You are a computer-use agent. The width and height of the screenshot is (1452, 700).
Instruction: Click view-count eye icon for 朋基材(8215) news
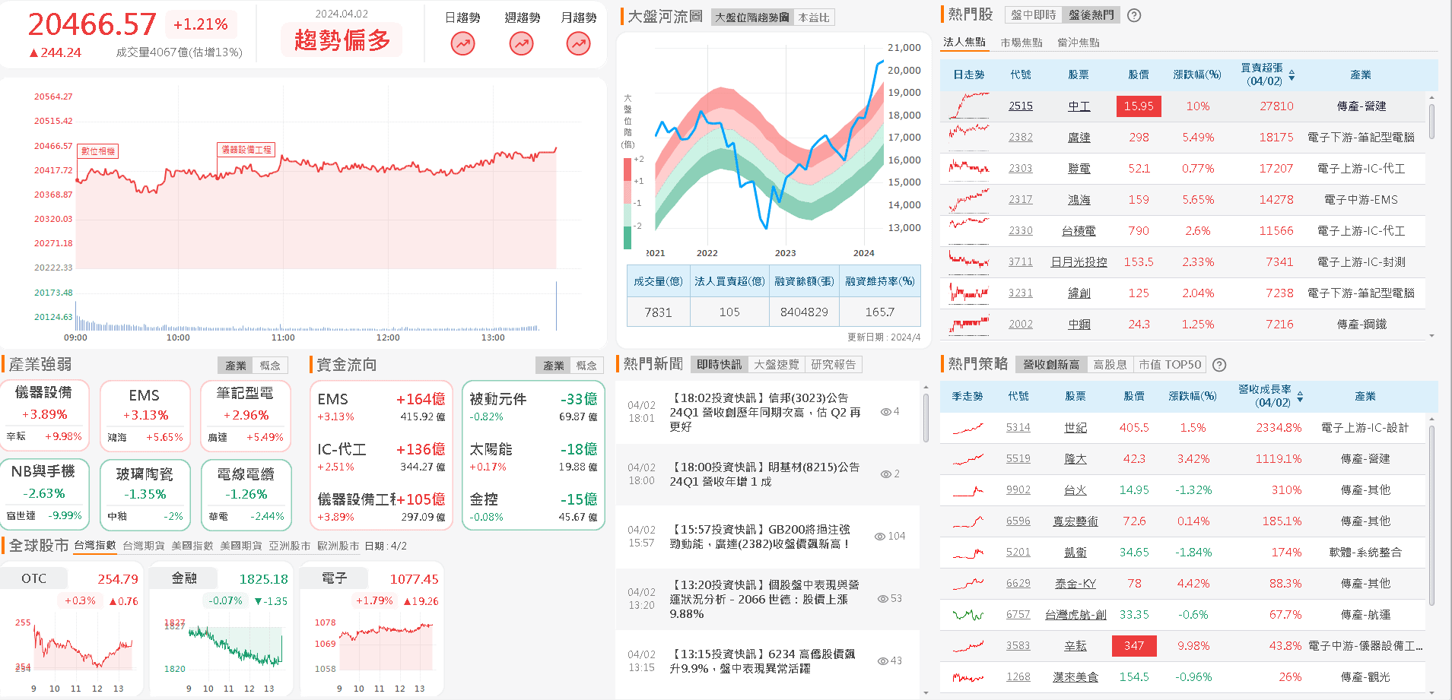click(886, 474)
